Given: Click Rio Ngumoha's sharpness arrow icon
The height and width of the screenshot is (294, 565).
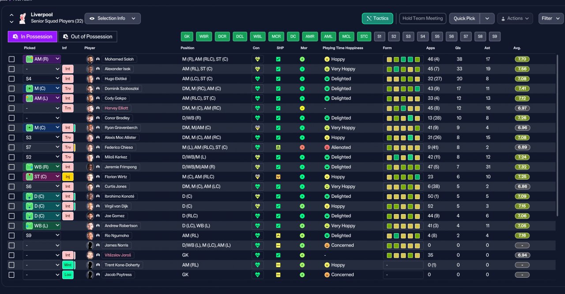Looking at the screenshot, I should (279, 236).
